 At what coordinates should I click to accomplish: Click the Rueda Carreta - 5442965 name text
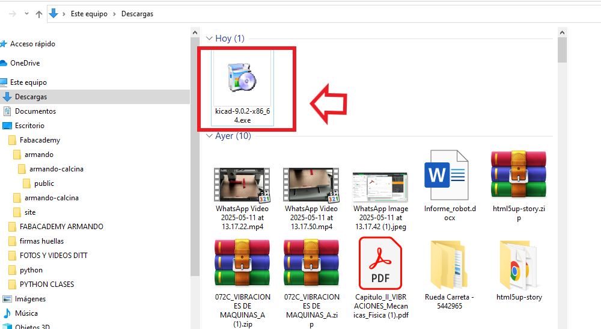449,301
